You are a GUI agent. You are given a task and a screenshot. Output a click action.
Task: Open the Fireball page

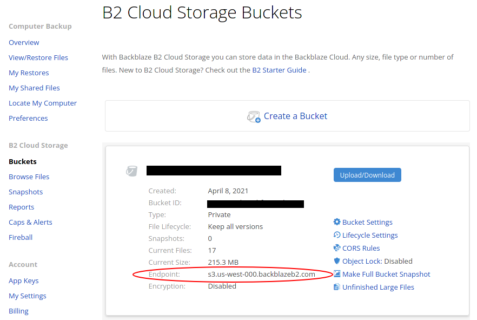tap(21, 237)
